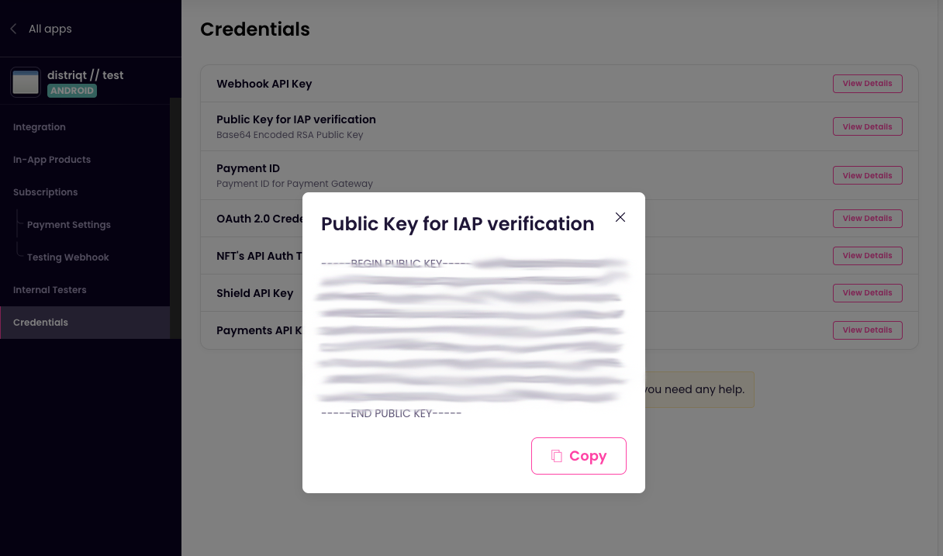
Task: Click the back arrow beside All apps
Action: point(13,29)
